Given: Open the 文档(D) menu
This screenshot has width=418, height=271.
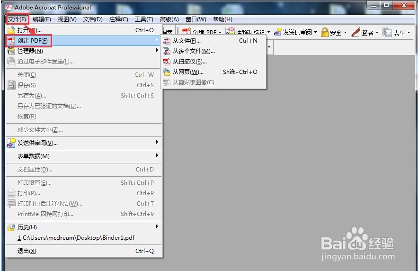Looking at the screenshot, I should click(x=93, y=19).
